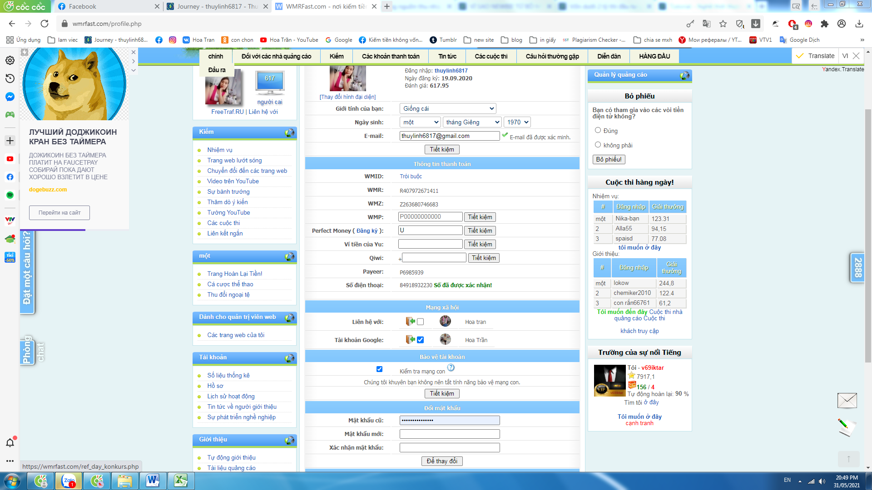This screenshot has width=872, height=490.
Task: Open browser extensions puzzle icon
Action: [825, 24]
